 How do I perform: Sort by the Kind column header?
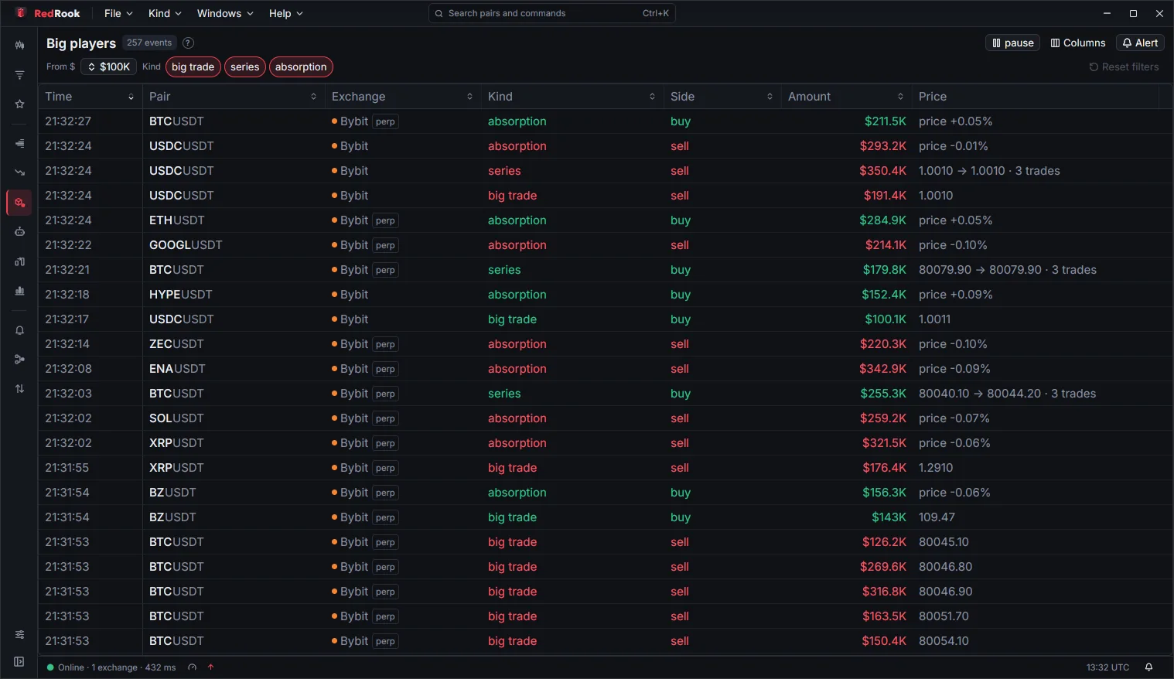point(572,97)
